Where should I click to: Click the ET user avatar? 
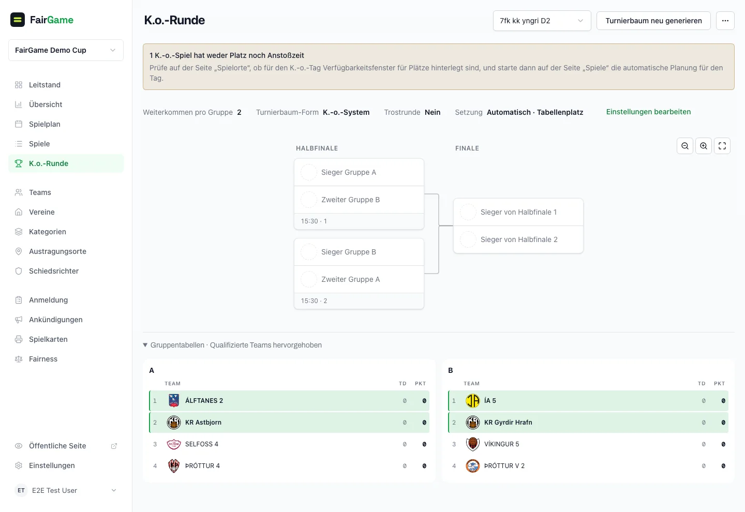point(21,490)
